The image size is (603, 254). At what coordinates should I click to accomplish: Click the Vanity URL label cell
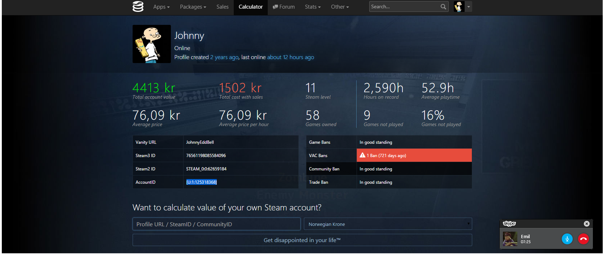pos(158,142)
